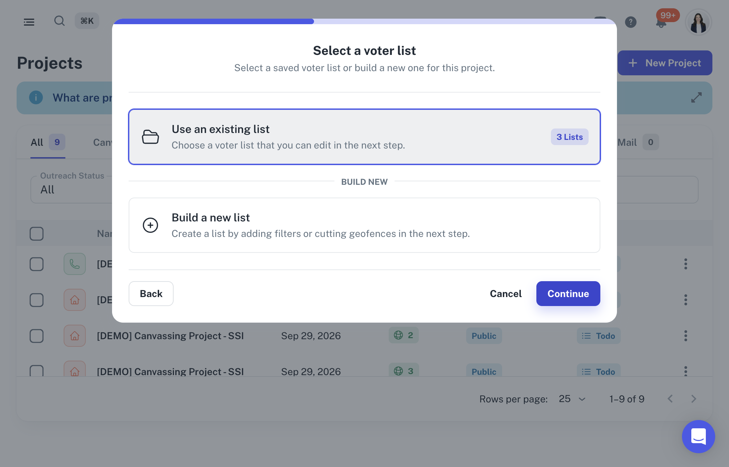Click the globe badge showing 2
Viewport: 729px width, 467px height.
click(x=404, y=335)
